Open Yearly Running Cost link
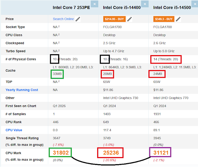Image resolution: width=198 pixels, height=167 pixels. [x=22, y=90]
